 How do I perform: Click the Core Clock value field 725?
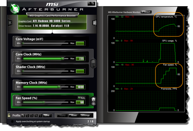point(80,59)
